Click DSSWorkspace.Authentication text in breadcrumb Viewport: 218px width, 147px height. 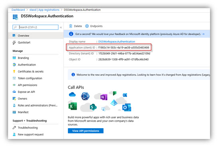[x=82, y=10]
